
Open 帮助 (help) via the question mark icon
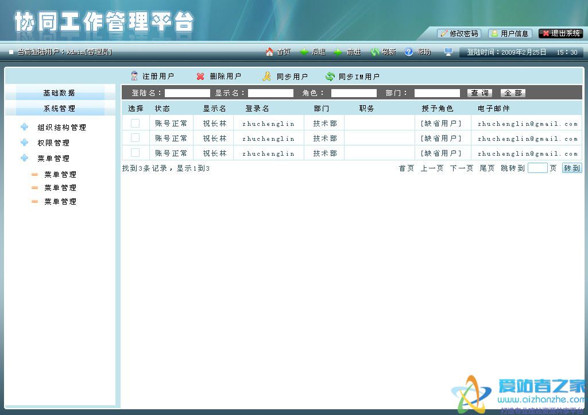(408, 51)
